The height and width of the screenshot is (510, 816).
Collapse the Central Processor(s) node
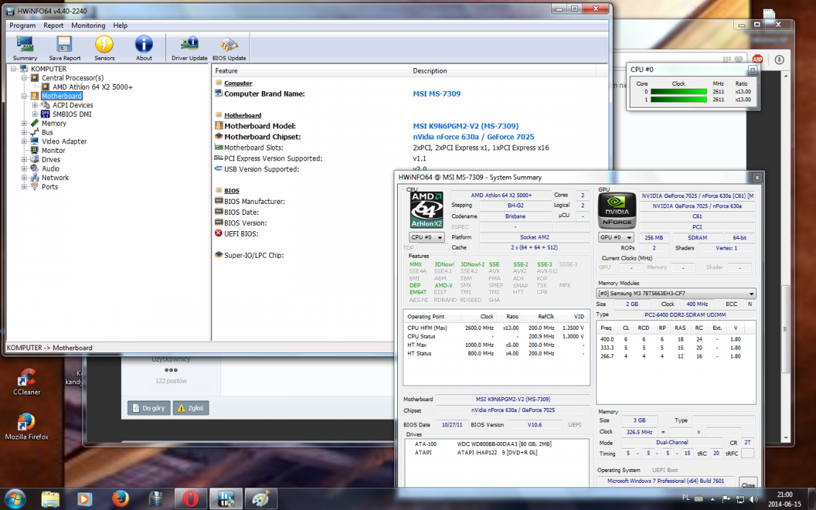(24, 78)
